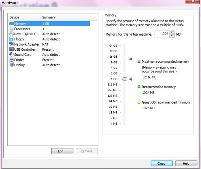Choose the Network Adapter icon
This screenshot has width=201, height=169.
click(11, 44)
